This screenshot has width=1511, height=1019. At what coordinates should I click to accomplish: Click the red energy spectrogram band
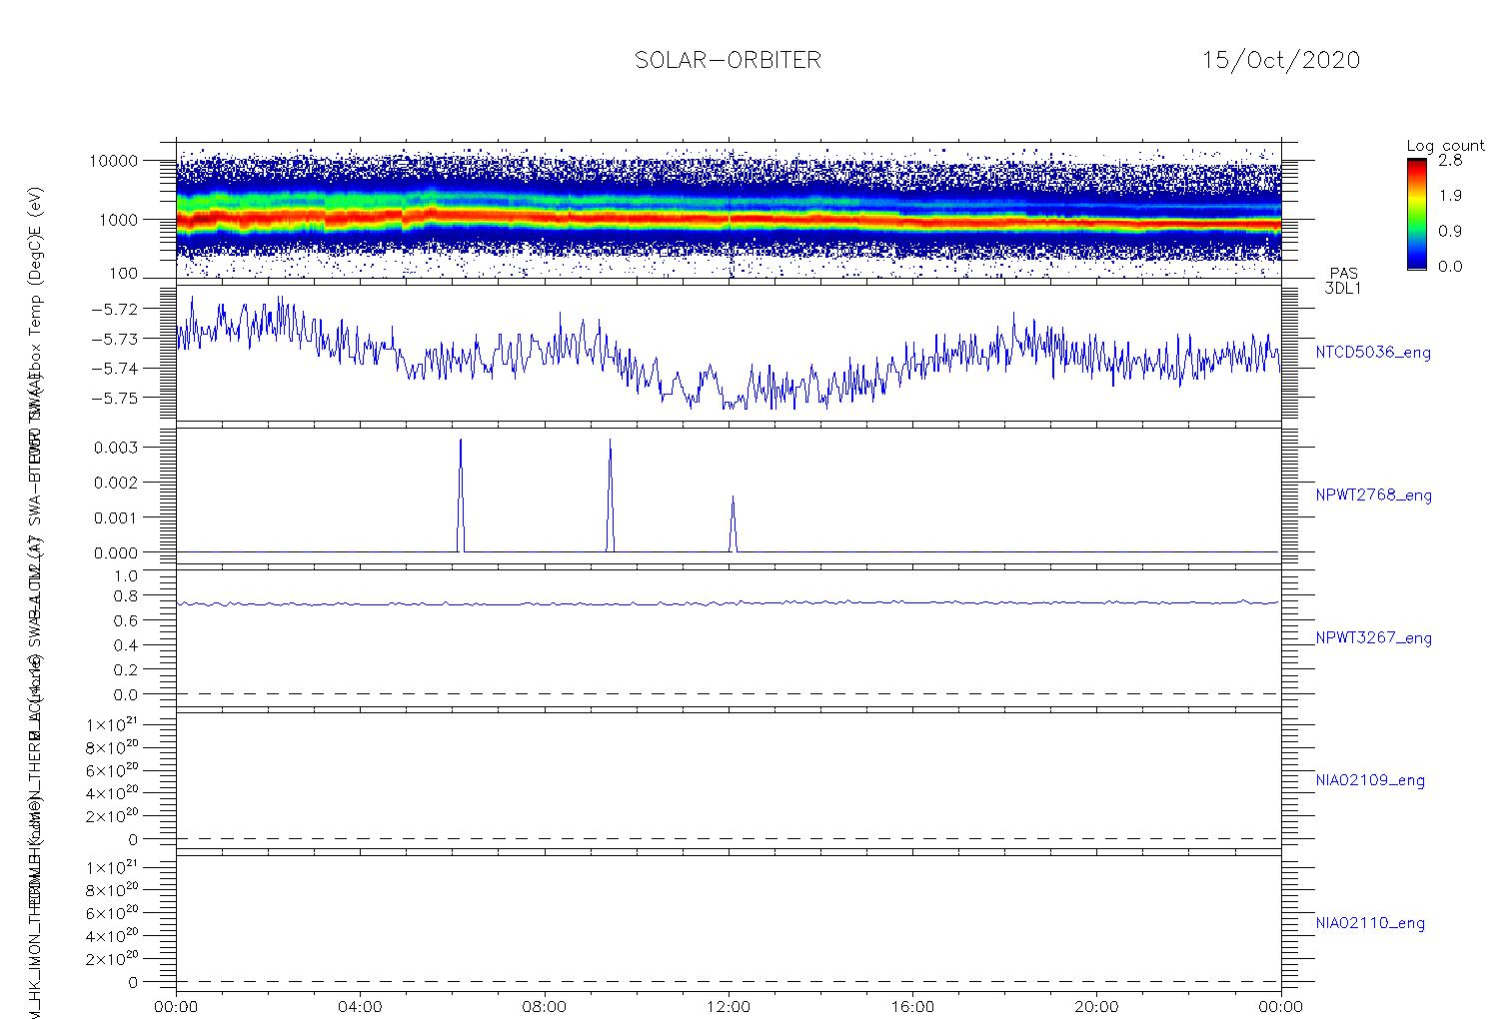[729, 217]
